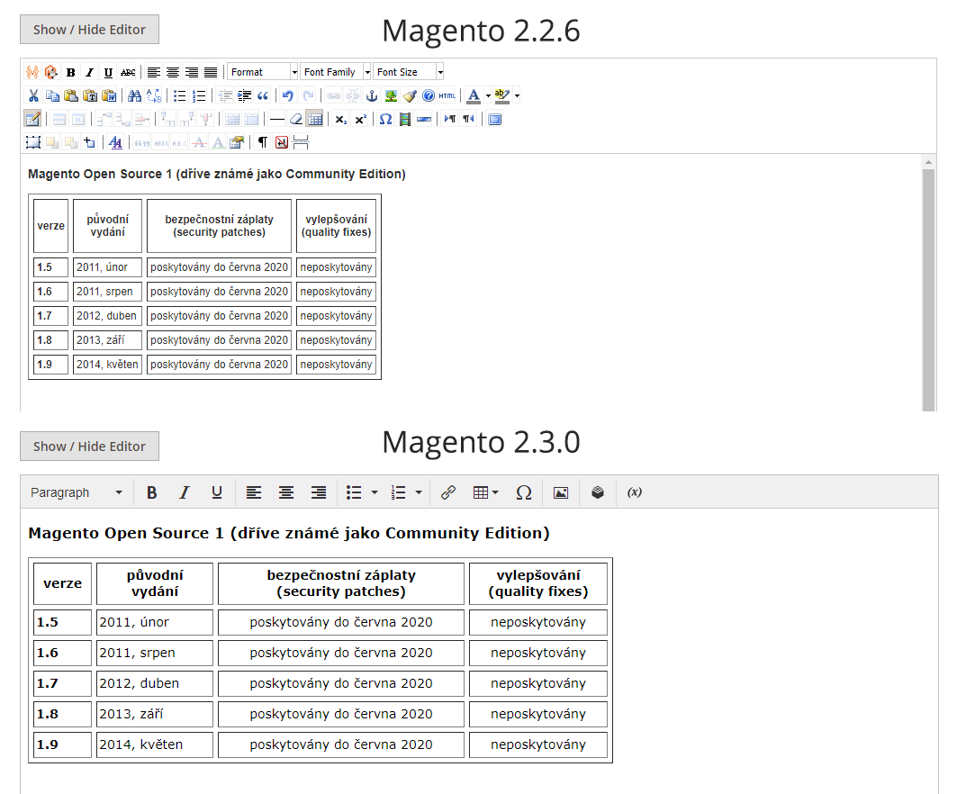Apply blockquote icon

click(263, 95)
